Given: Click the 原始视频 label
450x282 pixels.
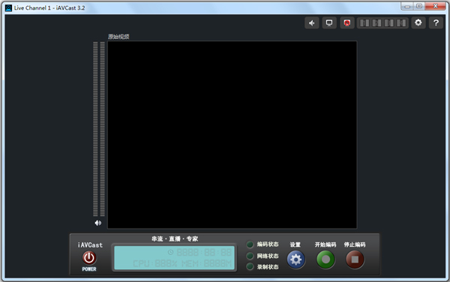Looking at the screenshot, I should 118,37.
